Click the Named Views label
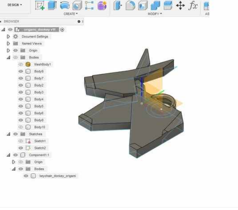Image resolution: width=238 pixels, height=210 pixels. coord(32,44)
